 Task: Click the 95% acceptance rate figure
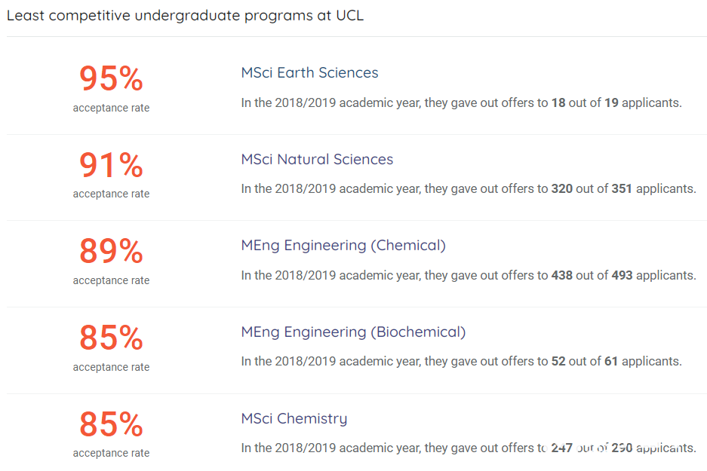point(111,78)
